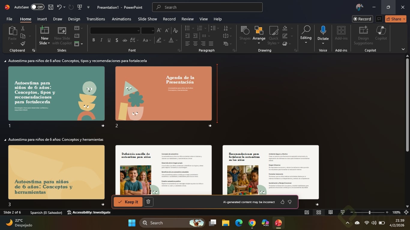Select the Agenda de la Presentación slide thumbnail
410x230 pixels.
pyautogui.click(x=163, y=93)
